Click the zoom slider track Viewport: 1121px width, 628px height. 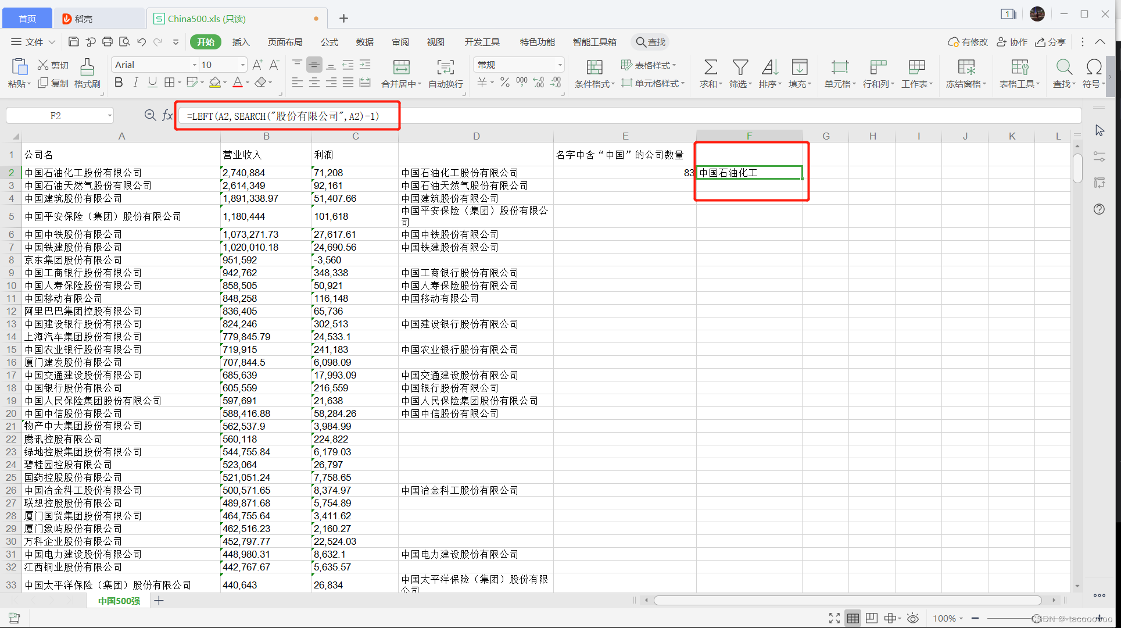click(1037, 618)
